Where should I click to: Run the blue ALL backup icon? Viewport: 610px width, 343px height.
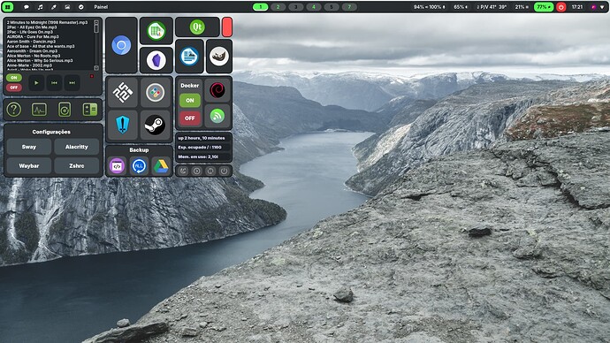point(139,166)
